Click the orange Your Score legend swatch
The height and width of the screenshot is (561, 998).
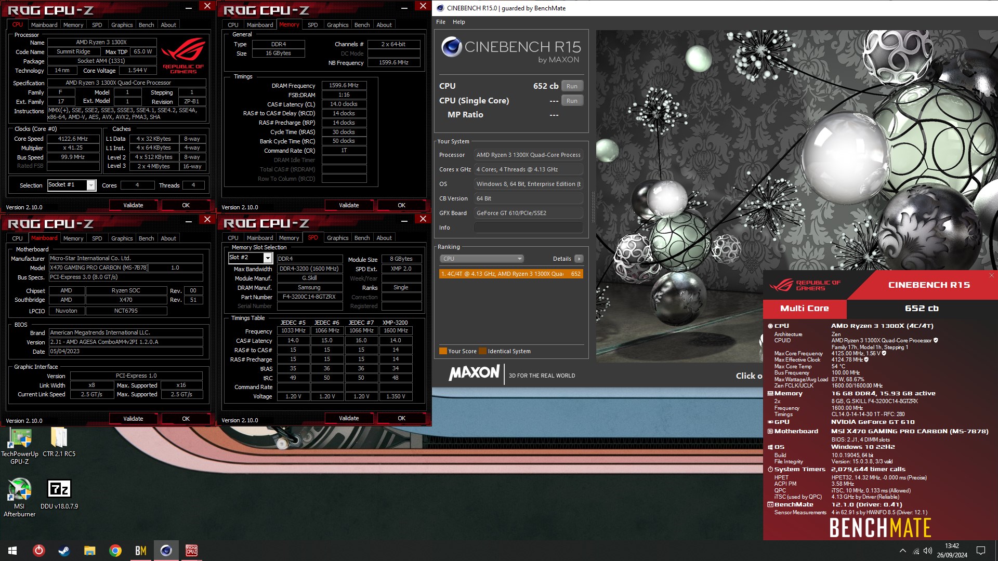[x=443, y=351]
